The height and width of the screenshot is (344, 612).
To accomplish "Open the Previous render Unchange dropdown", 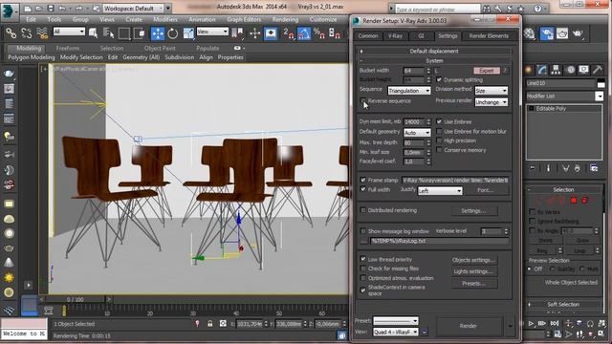I will [491, 102].
